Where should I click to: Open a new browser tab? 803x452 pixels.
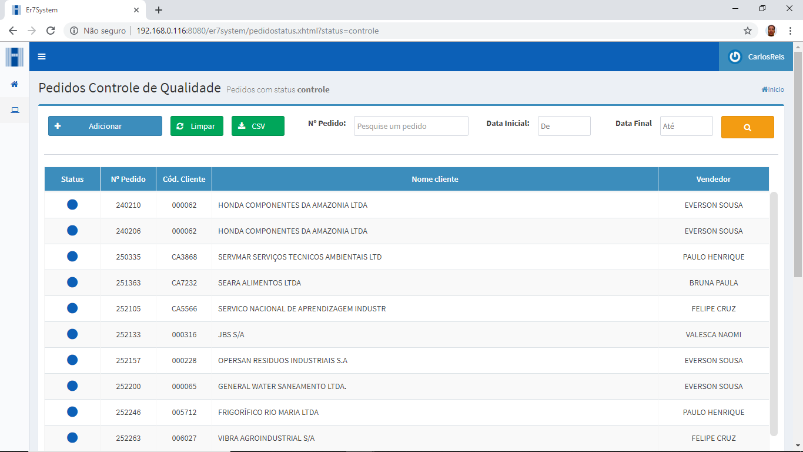point(159,10)
